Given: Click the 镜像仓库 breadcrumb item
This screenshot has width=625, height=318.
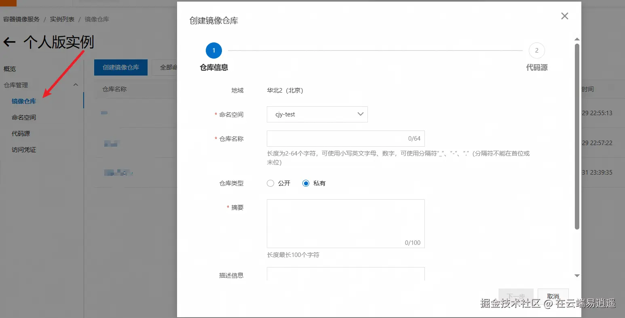Looking at the screenshot, I should tap(97, 19).
